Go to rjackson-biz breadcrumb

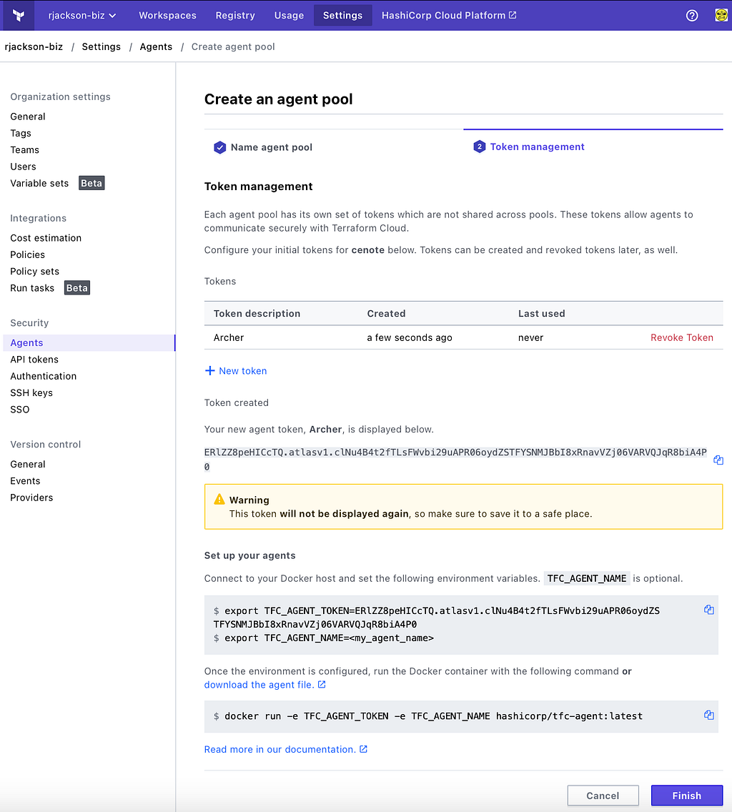click(x=34, y=46)
